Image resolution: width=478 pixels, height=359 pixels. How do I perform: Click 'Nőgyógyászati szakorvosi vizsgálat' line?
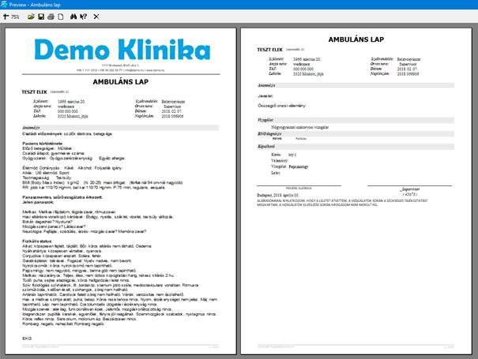[299, 127]
